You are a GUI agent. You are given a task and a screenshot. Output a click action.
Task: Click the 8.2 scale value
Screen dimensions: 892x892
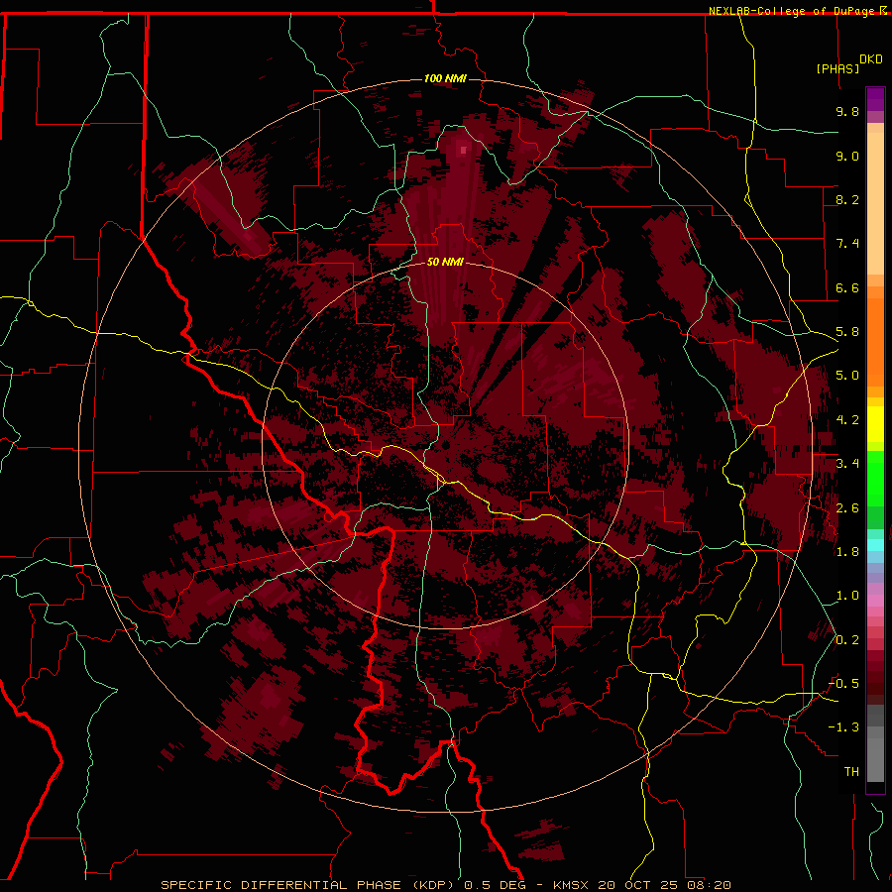(x=847, y=199)
